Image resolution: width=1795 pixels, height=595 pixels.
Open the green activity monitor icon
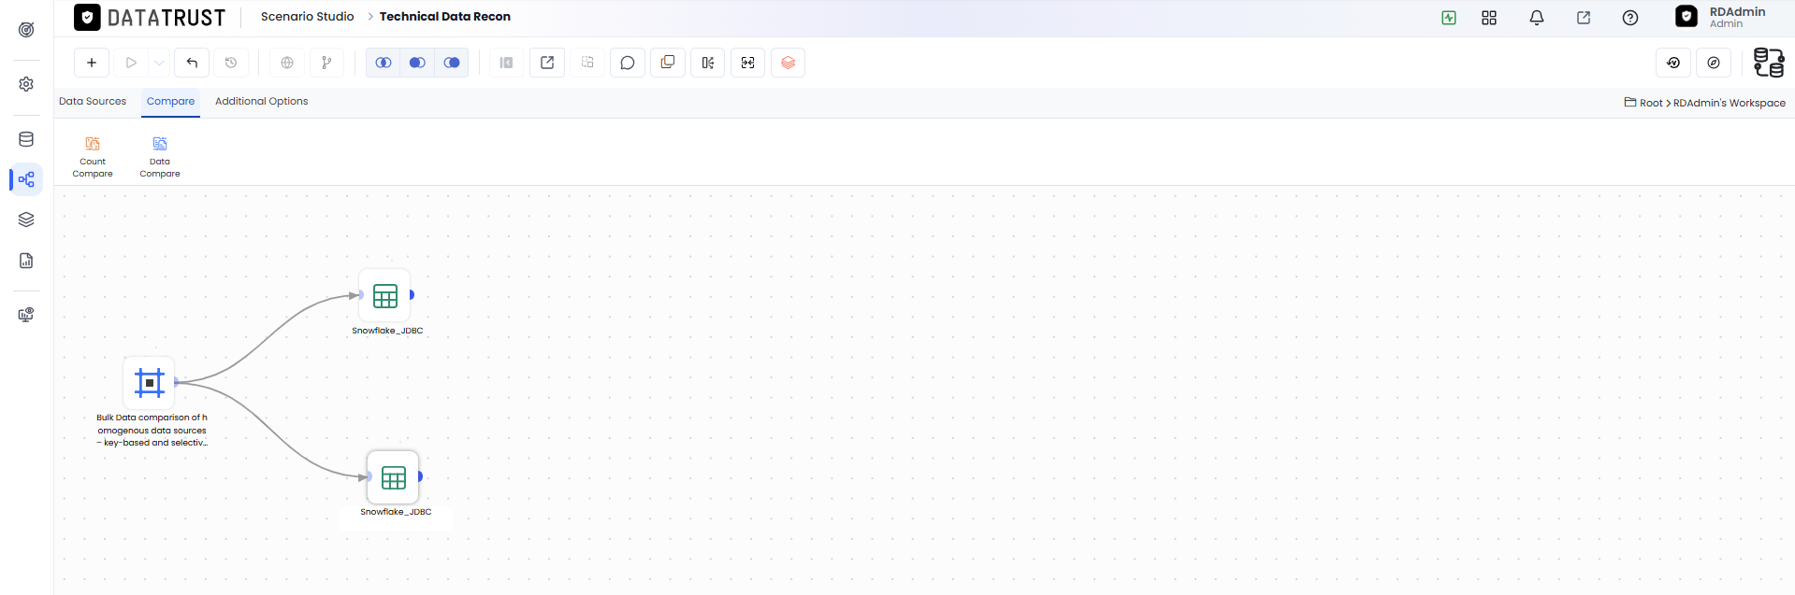click(x=1449, y=18)
